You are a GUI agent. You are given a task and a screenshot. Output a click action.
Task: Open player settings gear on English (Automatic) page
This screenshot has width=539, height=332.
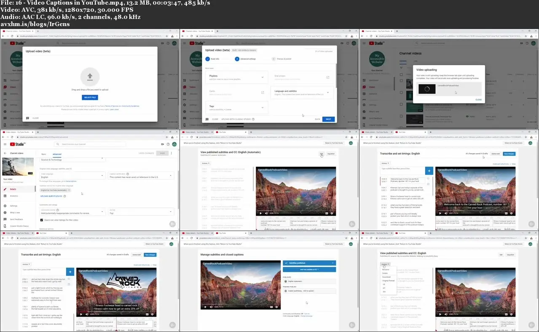point(332,213)
